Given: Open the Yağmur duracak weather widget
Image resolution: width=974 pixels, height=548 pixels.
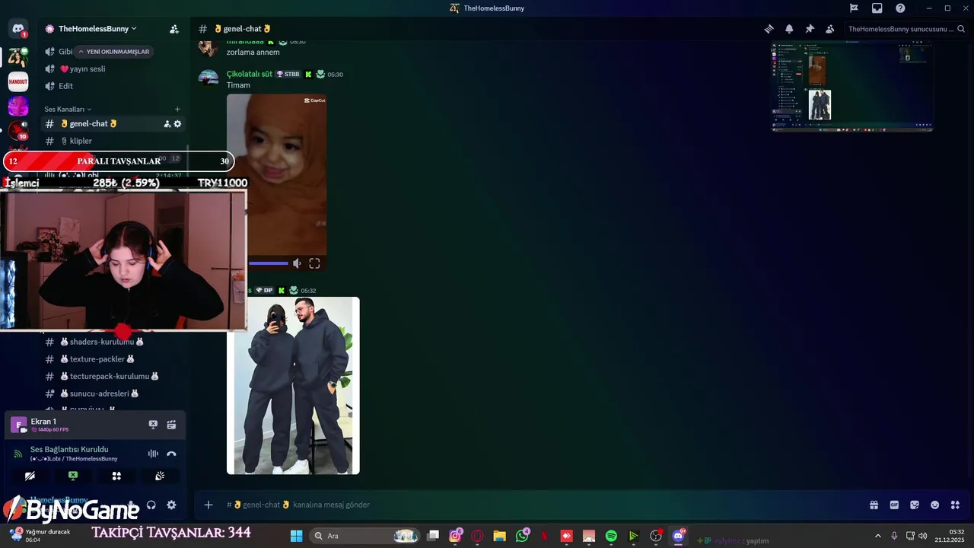Looking at the screenshot, I should pyautogui.click(x=40, y=536).
